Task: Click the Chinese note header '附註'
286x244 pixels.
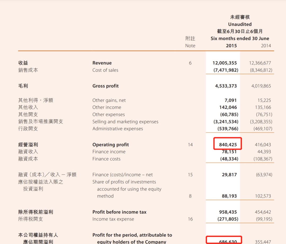Action: tap(190, 38)
